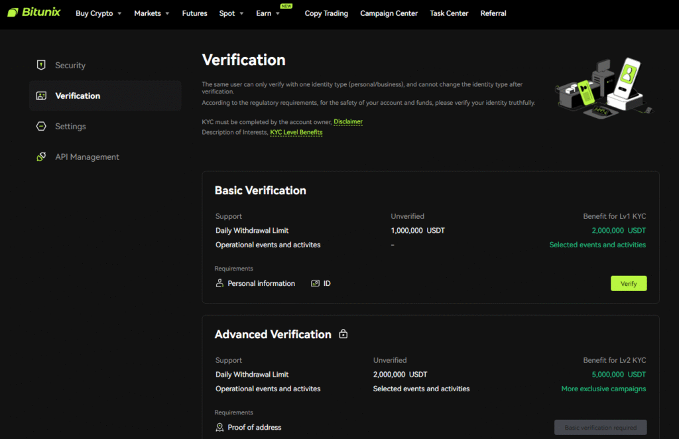The width and height of the screenshot is (679, 439).
Task: Click the Personal information person icon
Action: pyautogui.click(x=219, y=283)
